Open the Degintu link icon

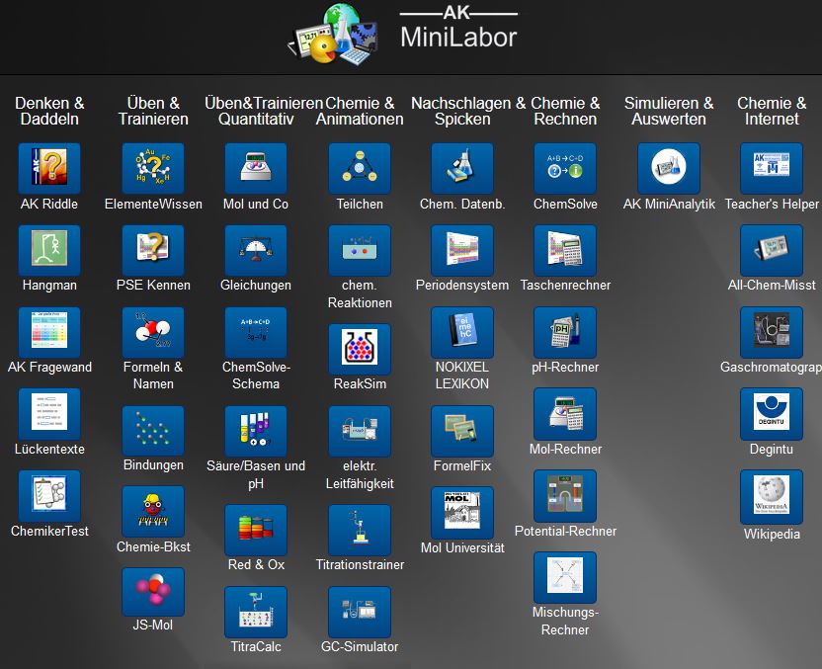[x=772, y=414]
